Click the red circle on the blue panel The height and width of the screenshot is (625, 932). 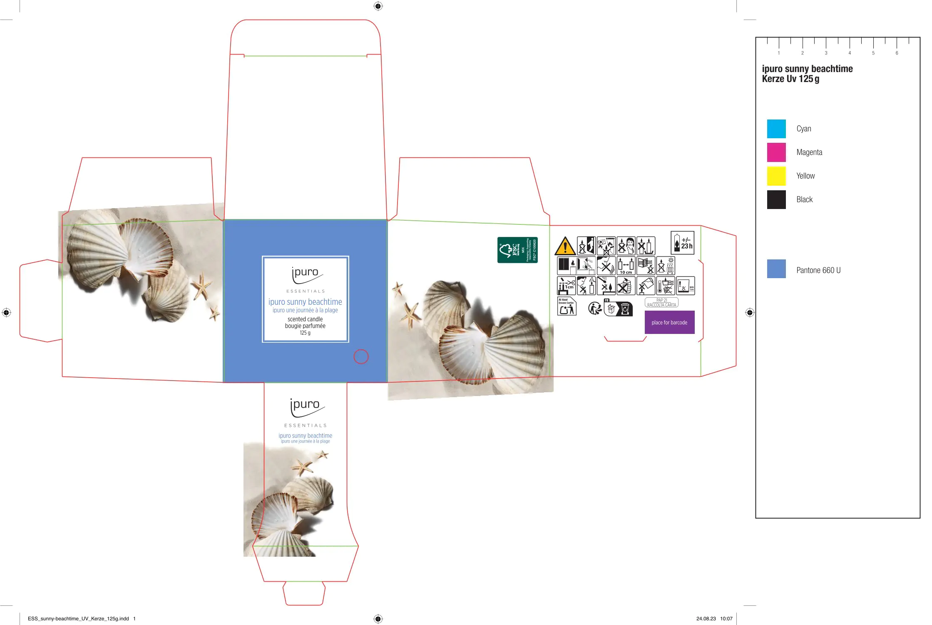[361, 356]
